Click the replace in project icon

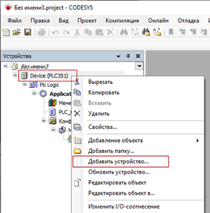pos(157,32)
